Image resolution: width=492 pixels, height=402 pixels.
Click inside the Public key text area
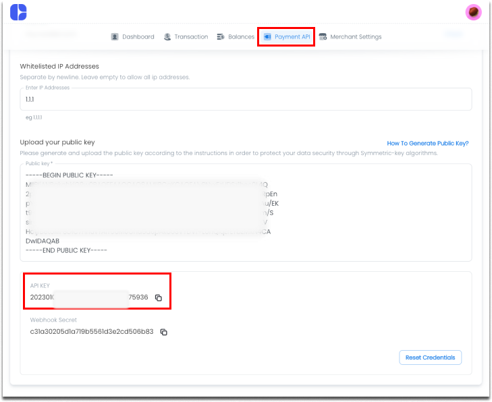click(246, 212)
